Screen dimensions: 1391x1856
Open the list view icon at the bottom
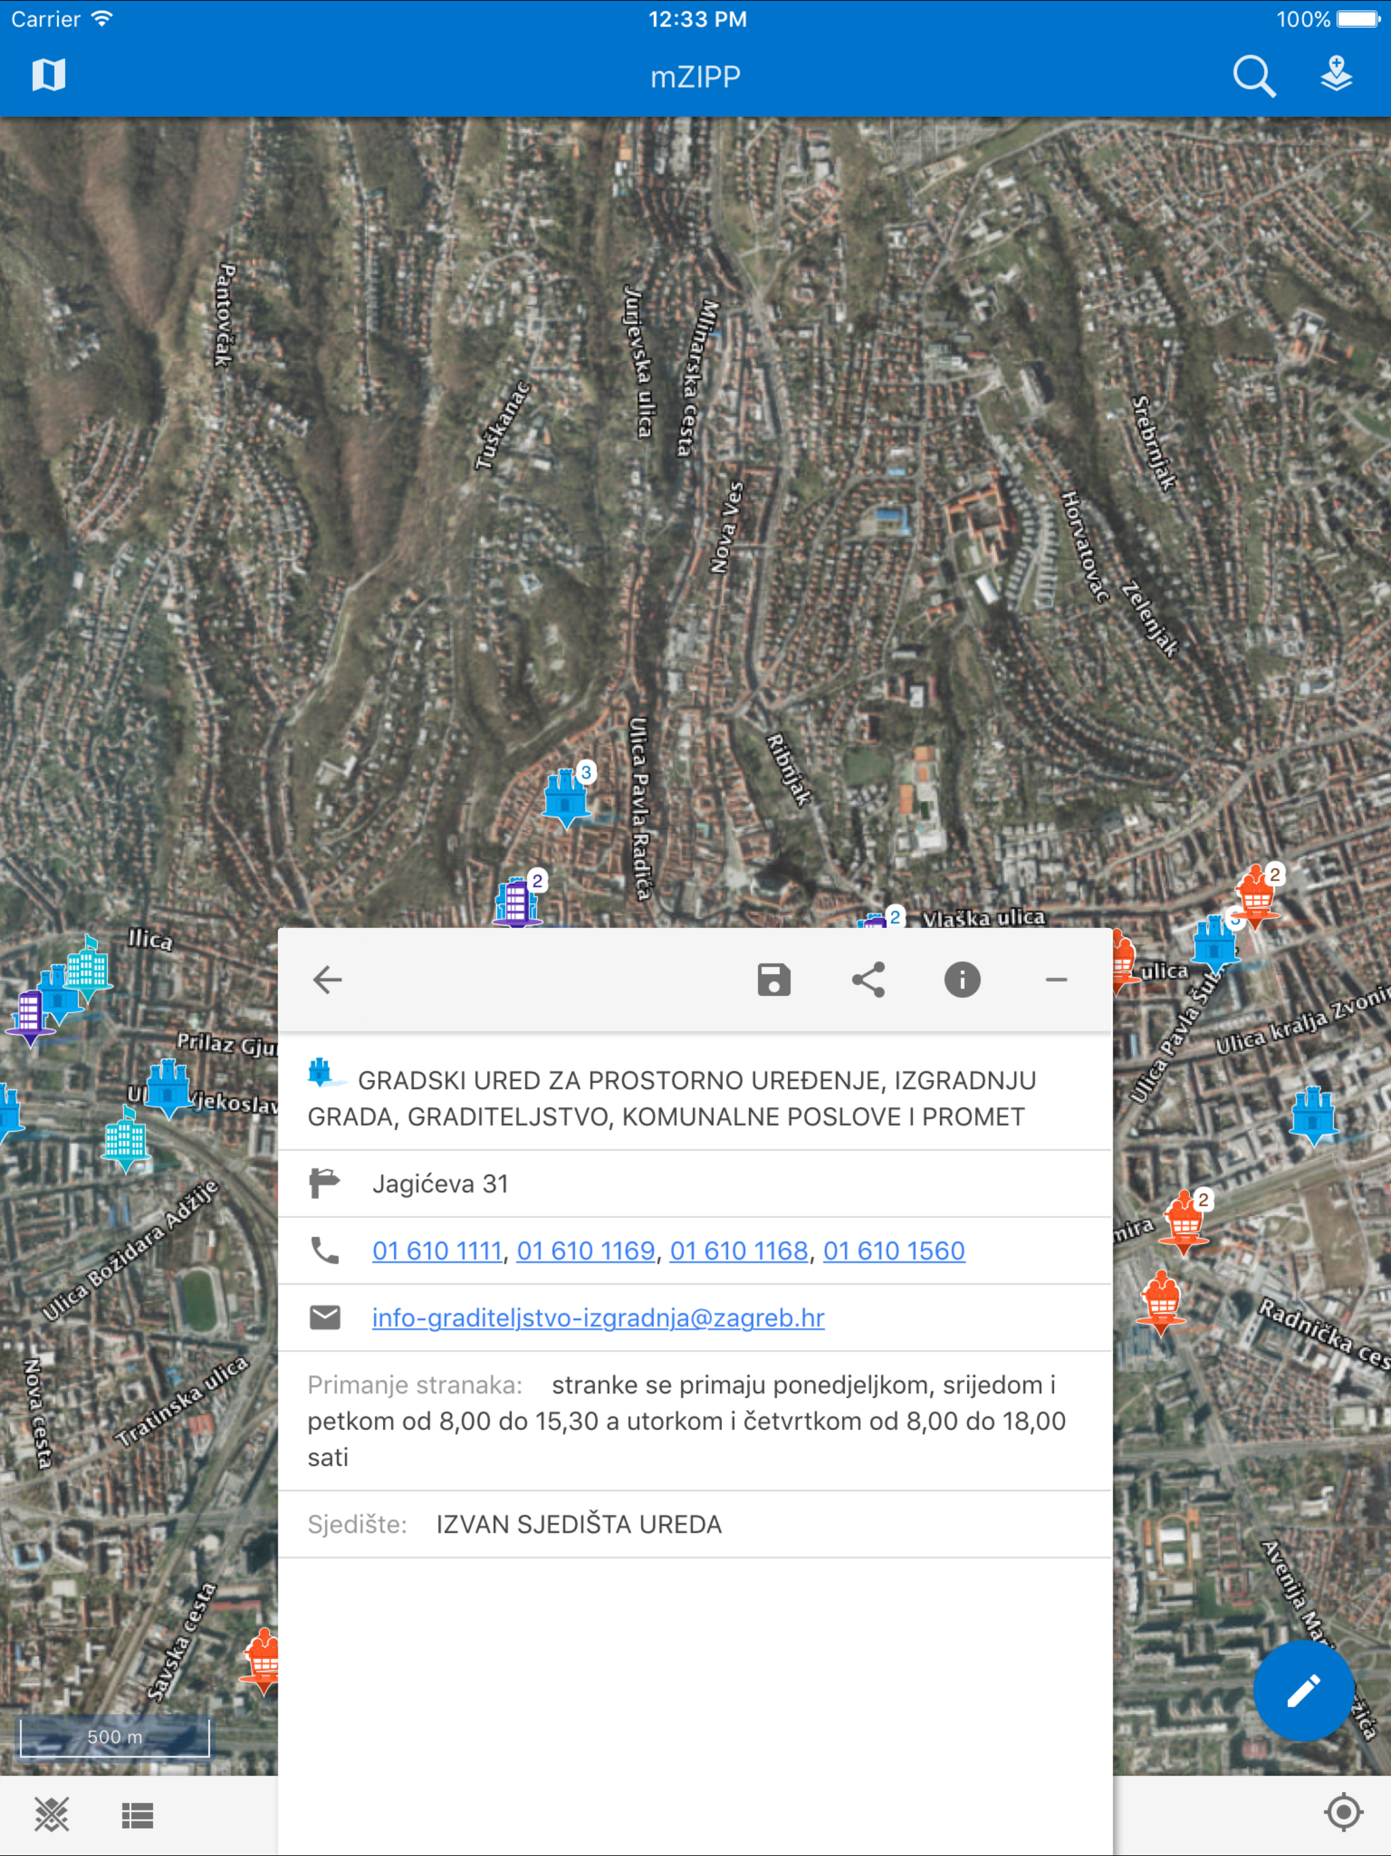138,1815
